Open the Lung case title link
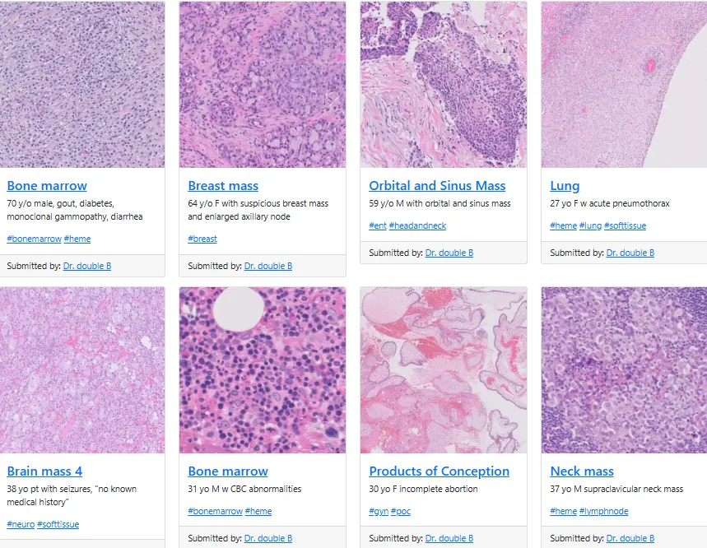The image size is (707, 548). 565,186
